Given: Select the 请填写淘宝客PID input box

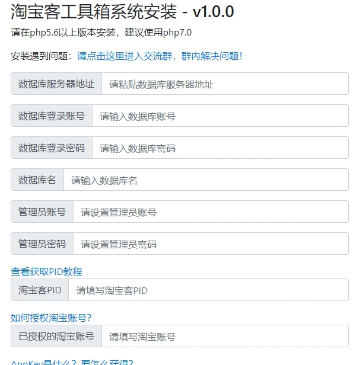Looking at the screenshot, I should tap(208, 290).
